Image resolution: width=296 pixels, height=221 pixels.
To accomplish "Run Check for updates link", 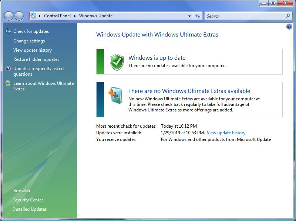I will click(x=31, y=31).
